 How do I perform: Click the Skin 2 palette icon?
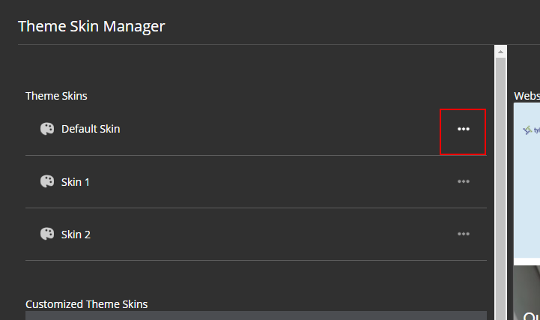[47, 234]
